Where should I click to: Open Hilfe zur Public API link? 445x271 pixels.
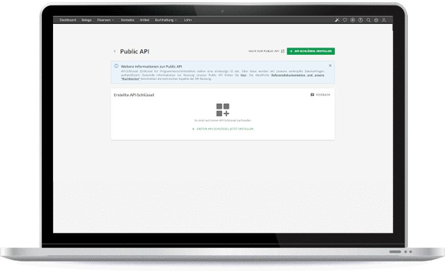click(x=266, y=51)
